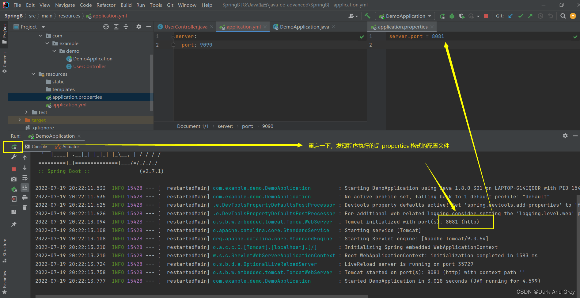Collapse the resources folder node

(x=33, y=74)
